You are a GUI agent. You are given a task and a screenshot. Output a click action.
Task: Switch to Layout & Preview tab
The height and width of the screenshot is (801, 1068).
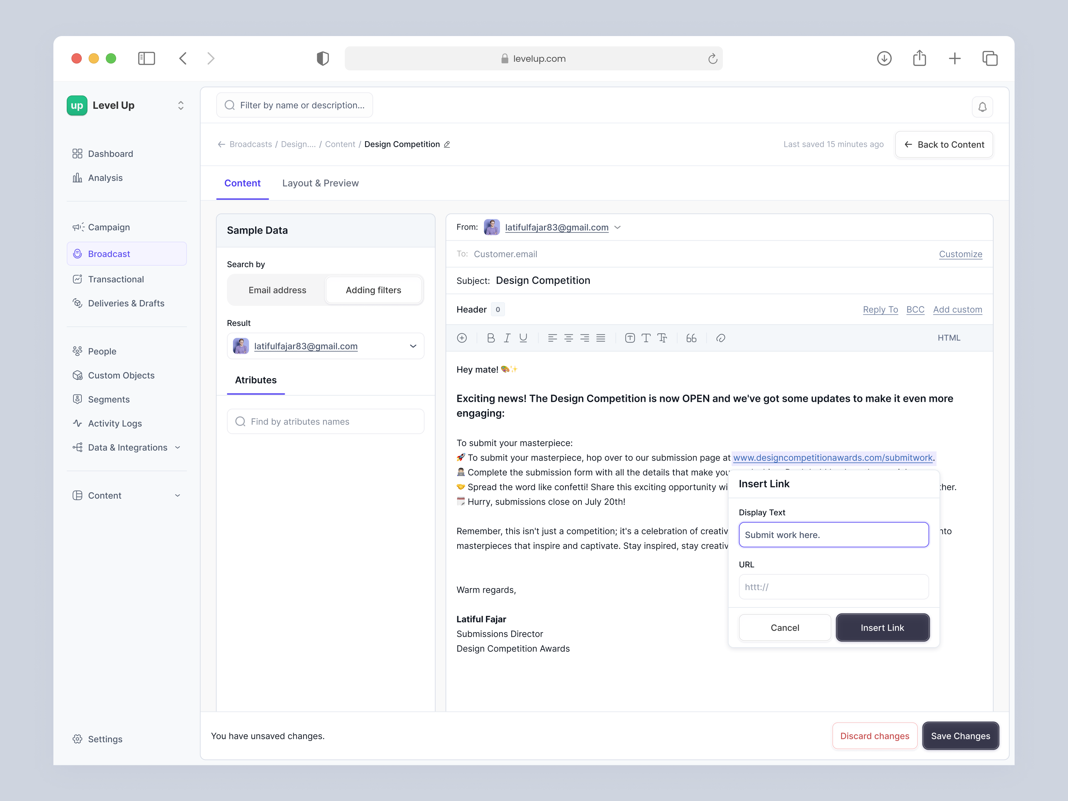point(320,183)
